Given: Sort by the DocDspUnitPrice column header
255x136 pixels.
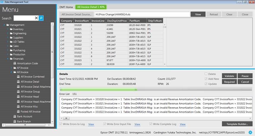Looking at the screenshot, I should pos(117,21).
